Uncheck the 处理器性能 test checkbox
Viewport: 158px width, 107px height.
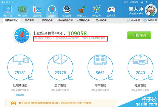(31, 77)
